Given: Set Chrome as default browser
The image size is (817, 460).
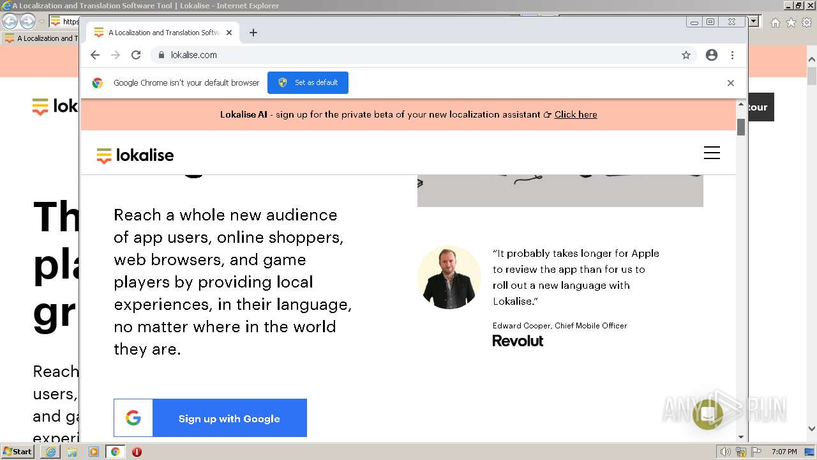Looking at the screenshot, I should coord(308,82).
